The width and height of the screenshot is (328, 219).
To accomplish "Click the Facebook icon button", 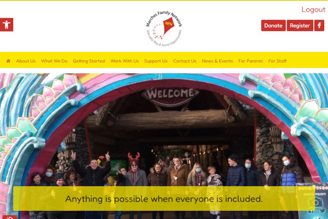I will 319,26.
